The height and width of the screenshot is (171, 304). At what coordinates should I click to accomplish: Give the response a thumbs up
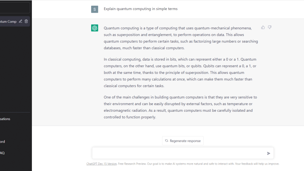(x=263, y=27)
